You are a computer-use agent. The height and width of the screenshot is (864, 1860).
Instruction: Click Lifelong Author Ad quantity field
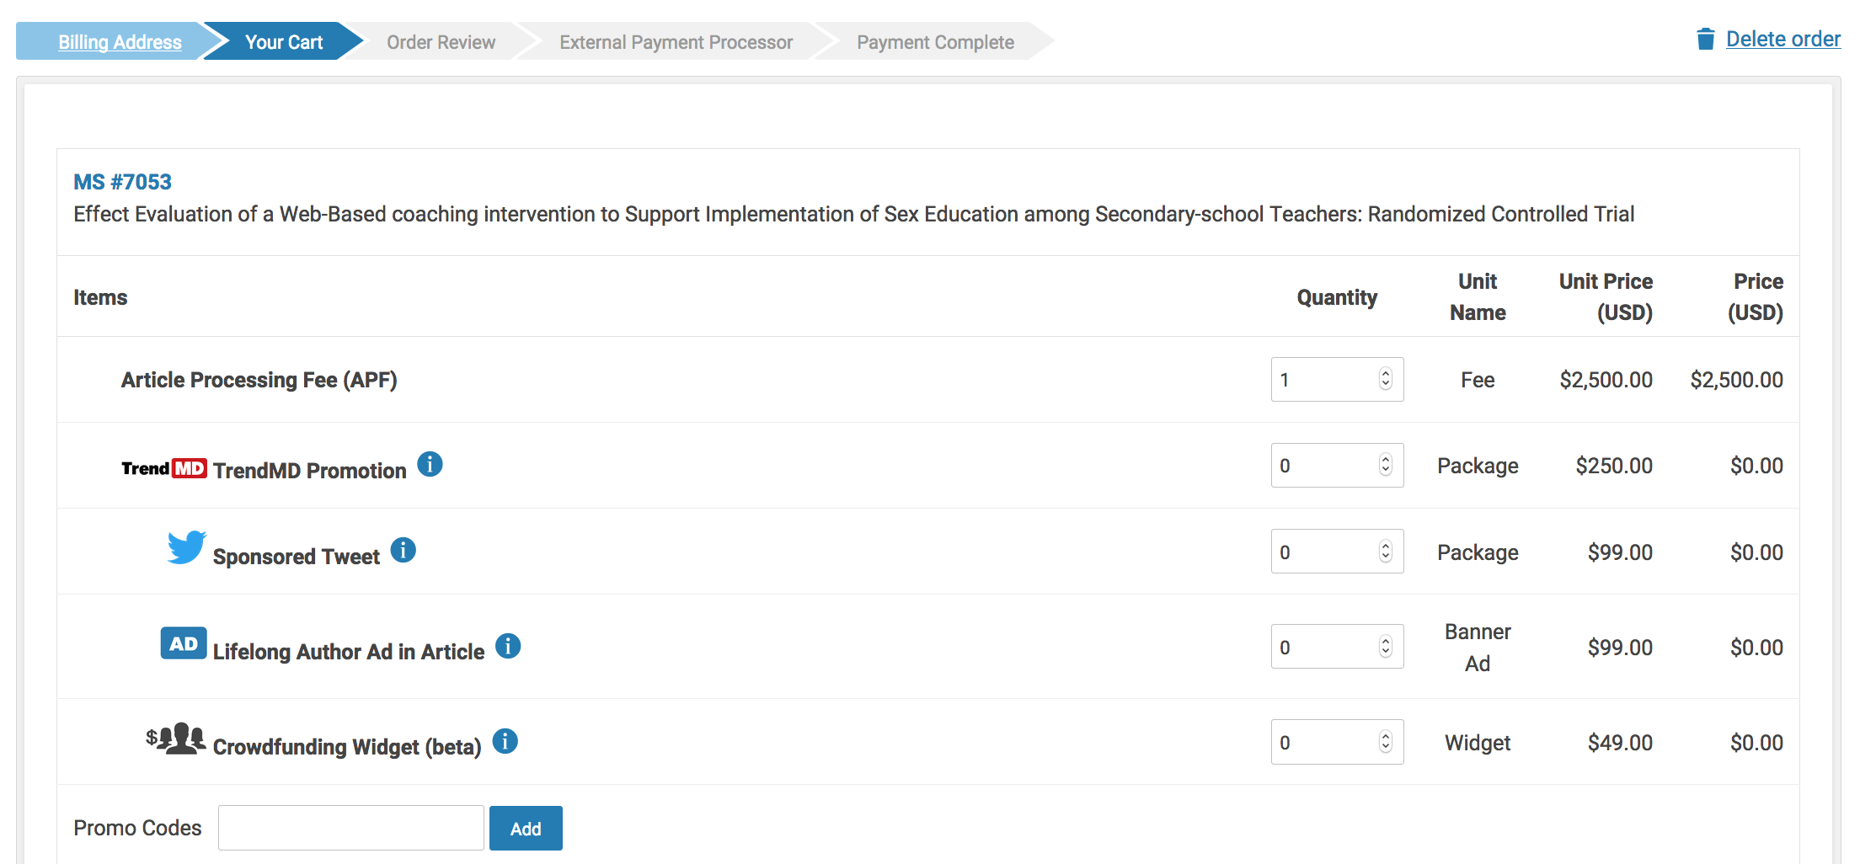1324,647
